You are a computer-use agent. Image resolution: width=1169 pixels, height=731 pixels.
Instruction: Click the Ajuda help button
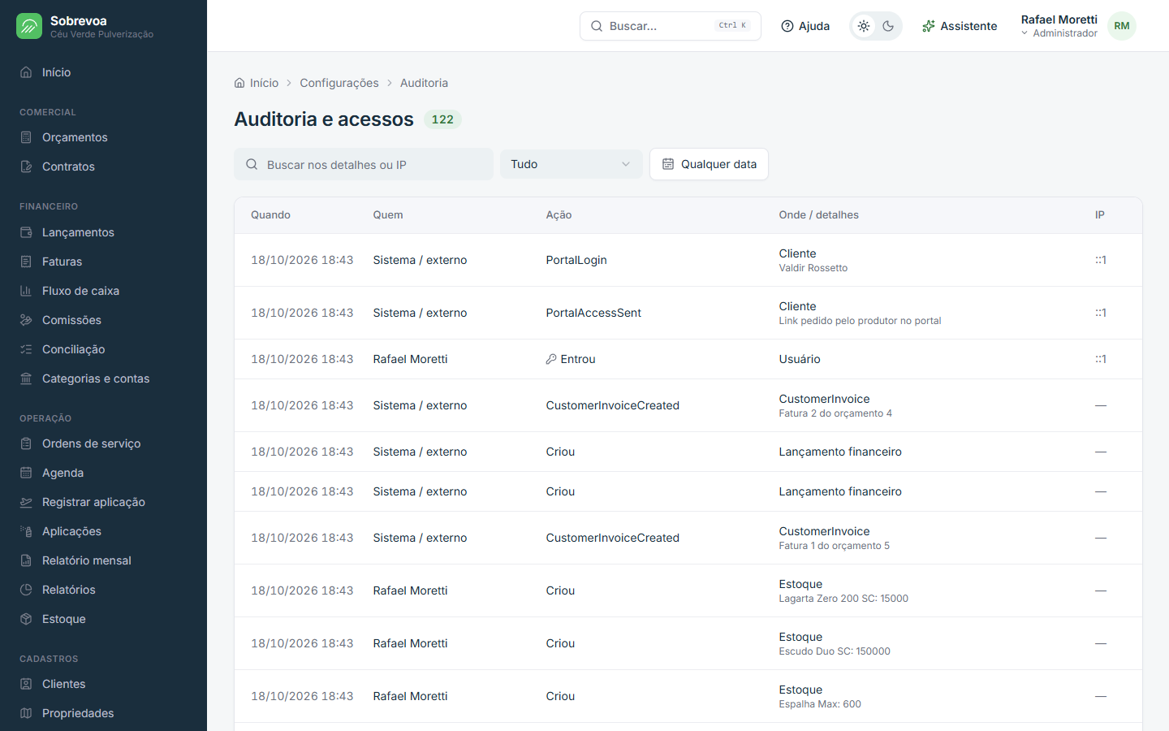(805, 26)
